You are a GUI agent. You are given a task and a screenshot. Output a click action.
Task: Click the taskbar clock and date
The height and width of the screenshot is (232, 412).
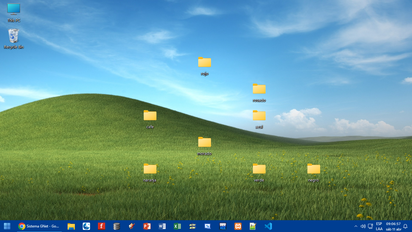pyautogui.click(x=394, y=226)
